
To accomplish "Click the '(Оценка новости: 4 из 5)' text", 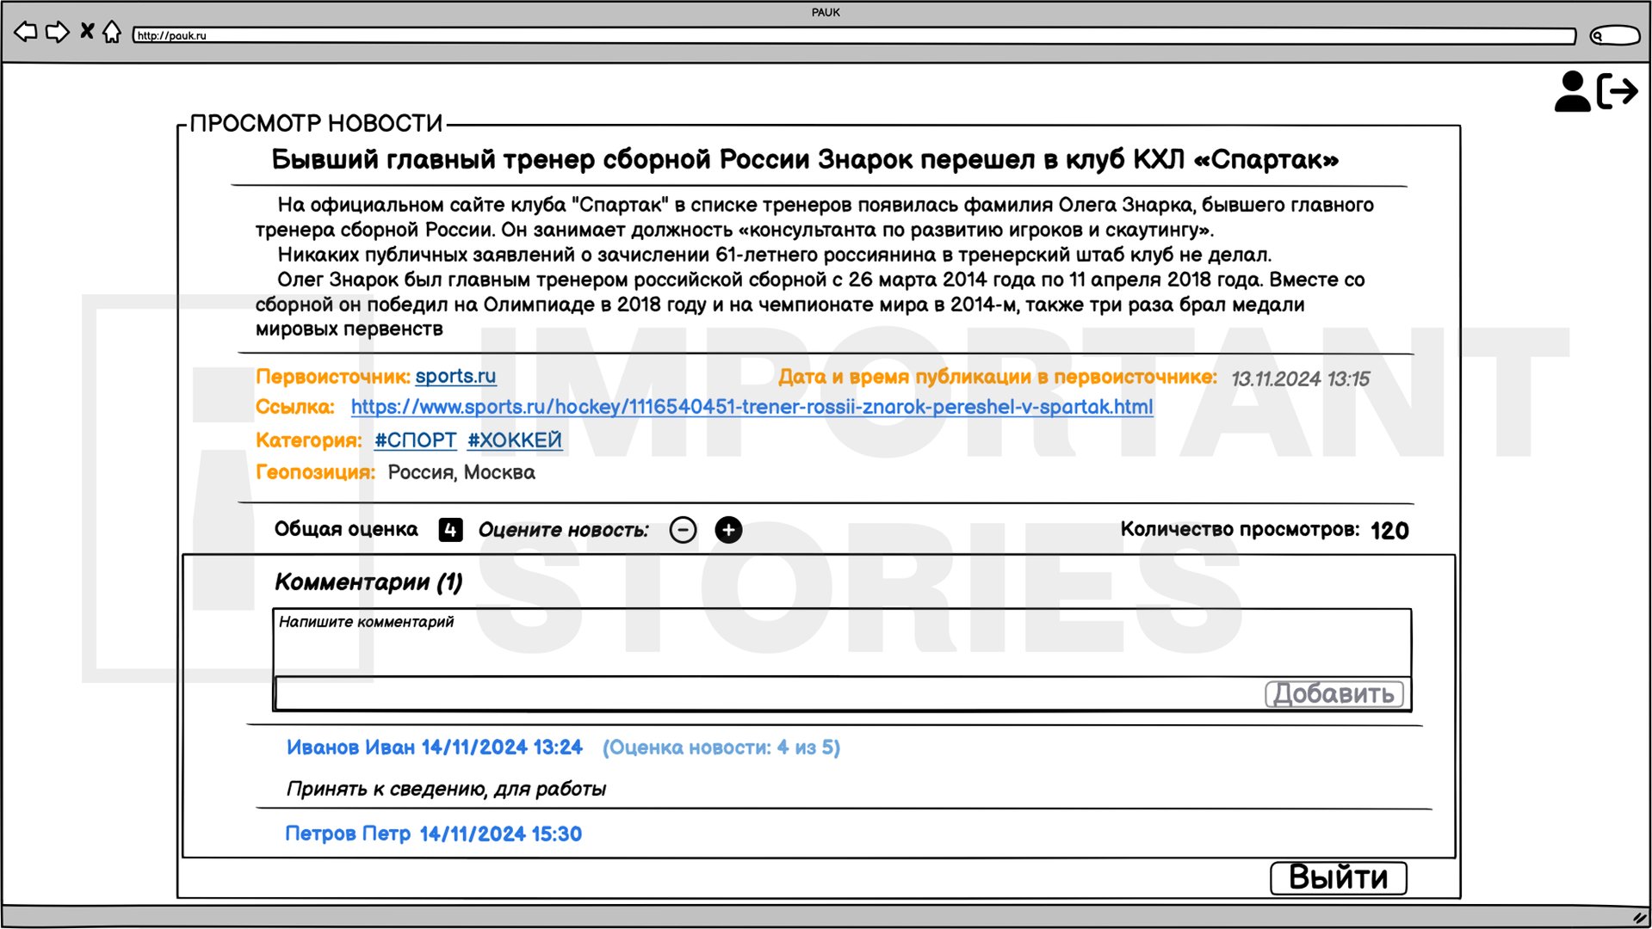I will click(721, 748).
